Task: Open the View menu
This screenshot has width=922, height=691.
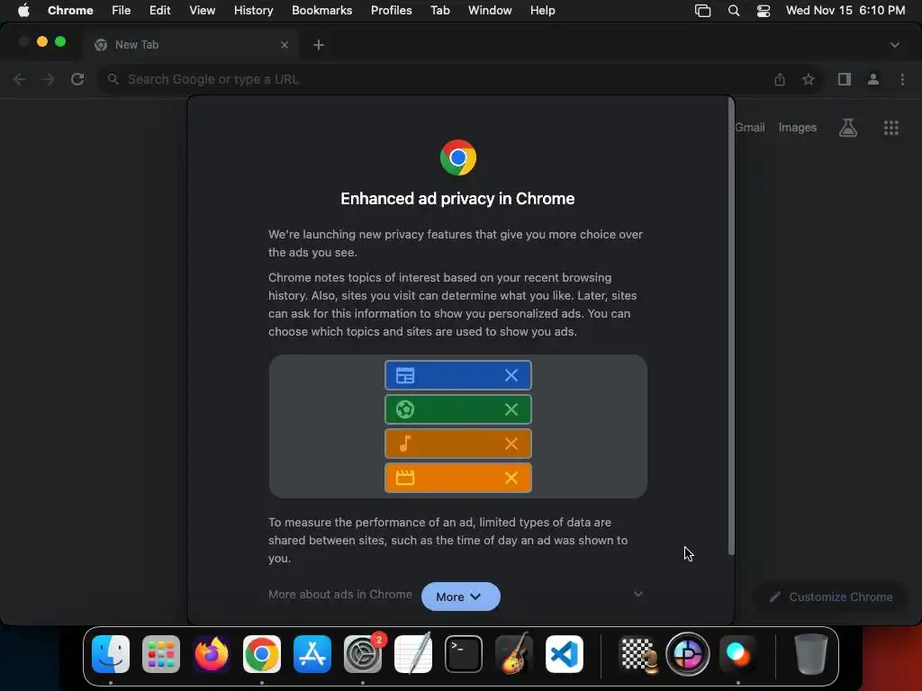Action: pos(203,10)
